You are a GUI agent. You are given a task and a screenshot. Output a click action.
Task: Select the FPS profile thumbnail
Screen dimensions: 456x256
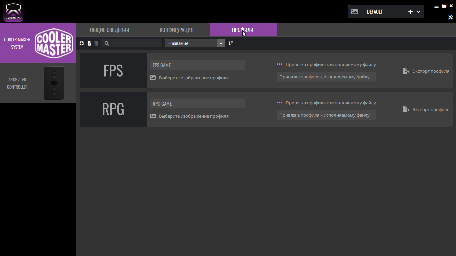click(113, 71)
